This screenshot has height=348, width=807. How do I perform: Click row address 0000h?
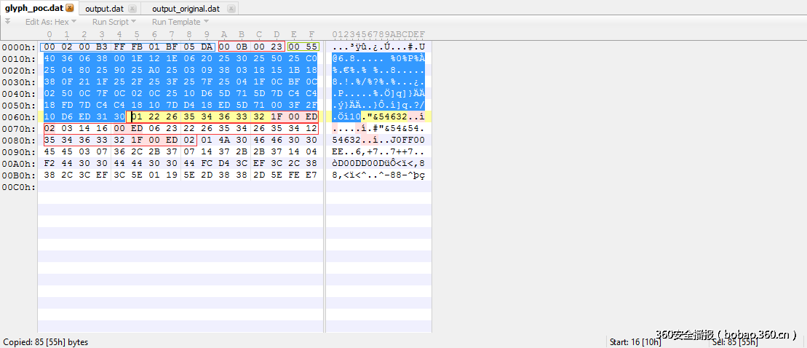click(x=18, y=47)
